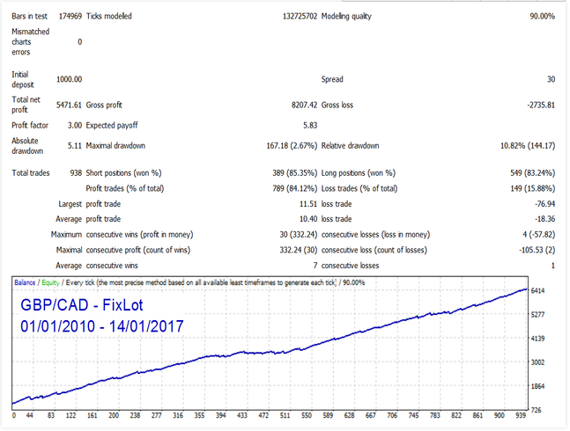Select the Profit factor value 3.00
Screen dimensions: 570x431
coord(75,125)
